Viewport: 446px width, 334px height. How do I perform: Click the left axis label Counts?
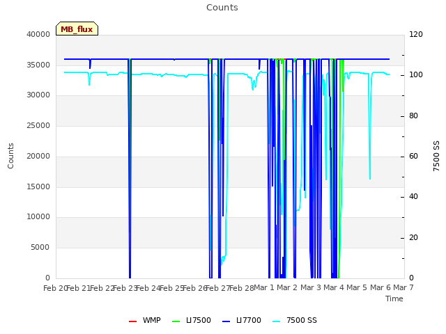[x=10, y=156]
